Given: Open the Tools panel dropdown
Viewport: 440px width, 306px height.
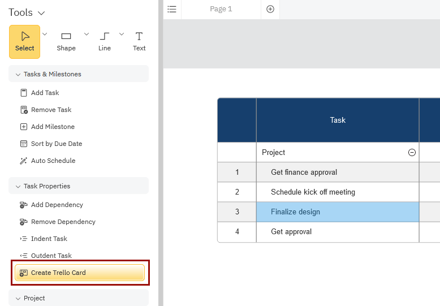Looking at the screenshot, I should [41, 13].
